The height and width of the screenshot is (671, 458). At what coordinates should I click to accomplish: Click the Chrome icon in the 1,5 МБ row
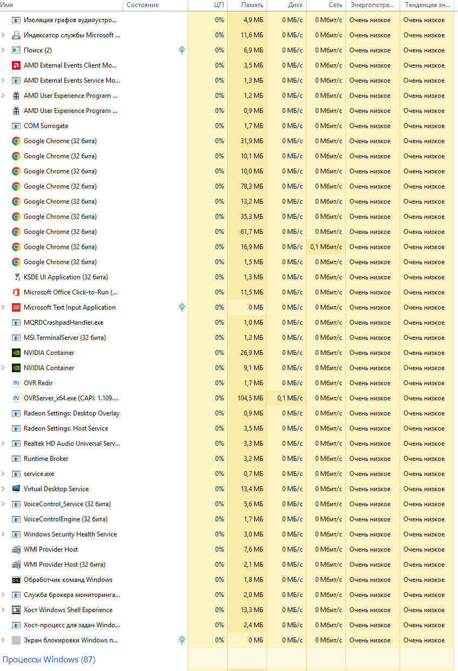[16, 262]
